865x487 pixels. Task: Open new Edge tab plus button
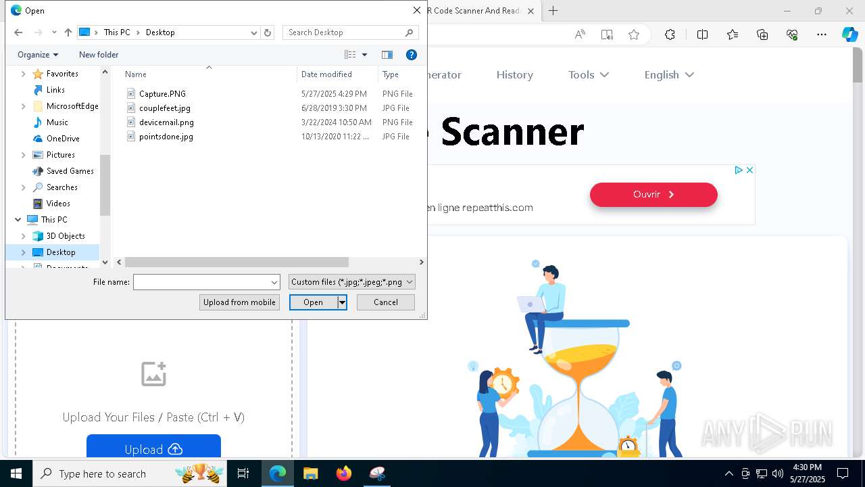(553, 11)
